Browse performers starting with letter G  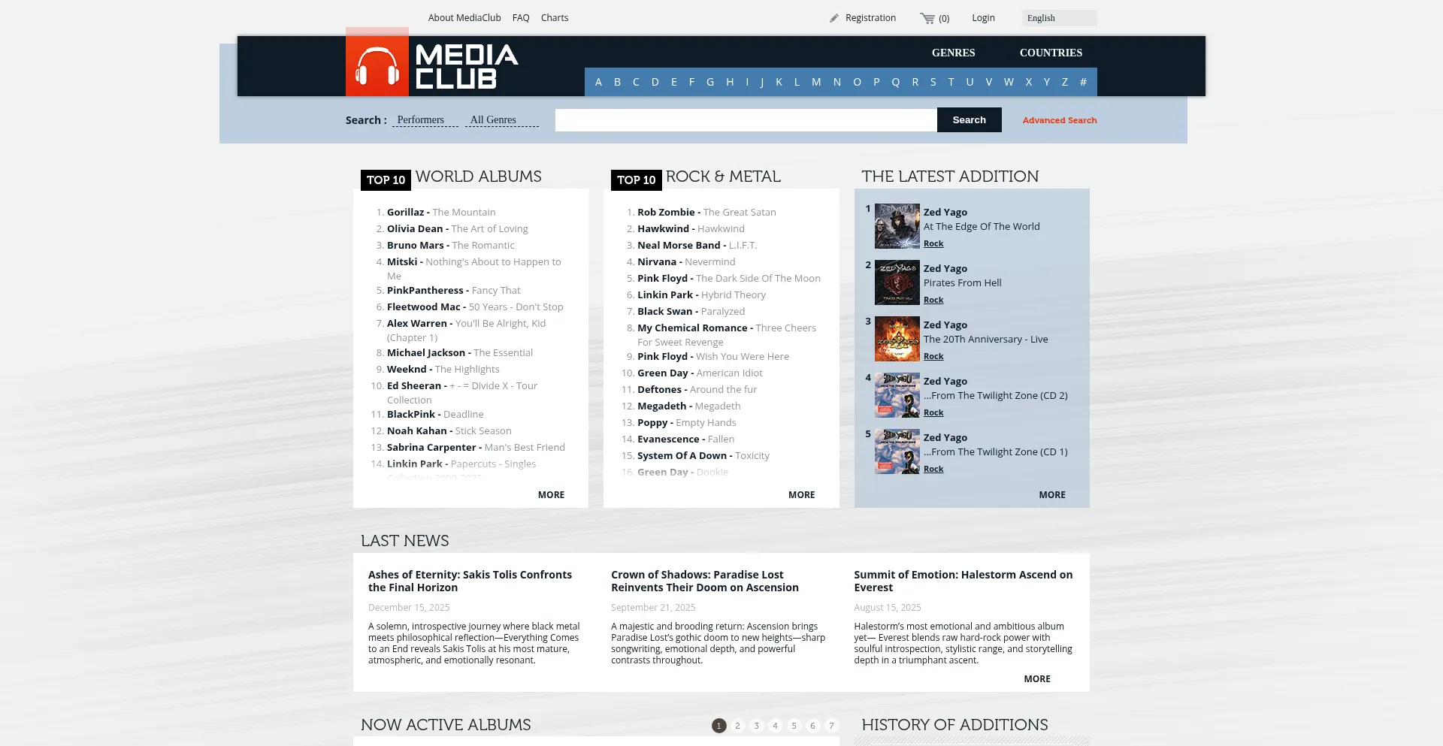(710, 83)
